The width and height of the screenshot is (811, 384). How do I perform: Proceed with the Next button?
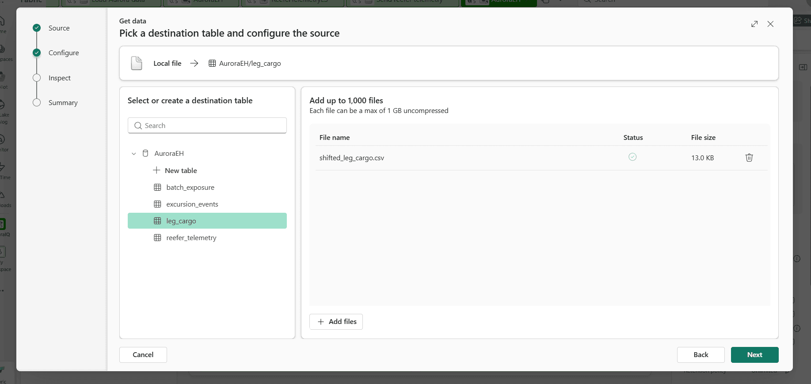coord(755,355)
